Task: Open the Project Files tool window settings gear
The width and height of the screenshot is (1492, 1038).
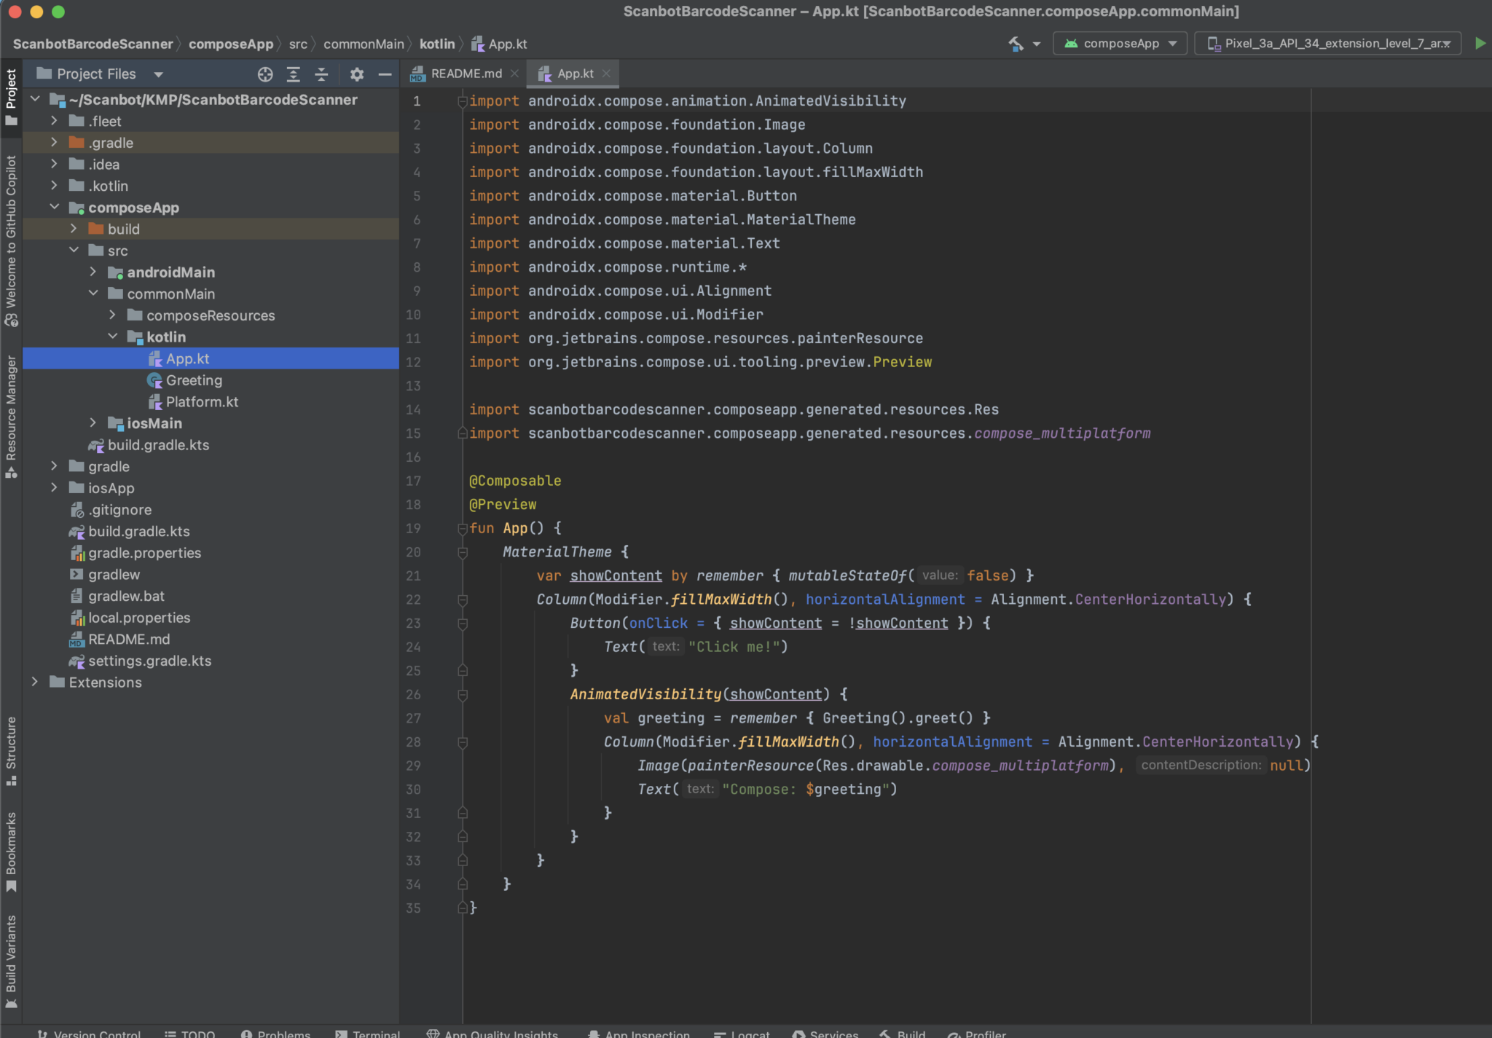Action: click(x=357, y=74)
